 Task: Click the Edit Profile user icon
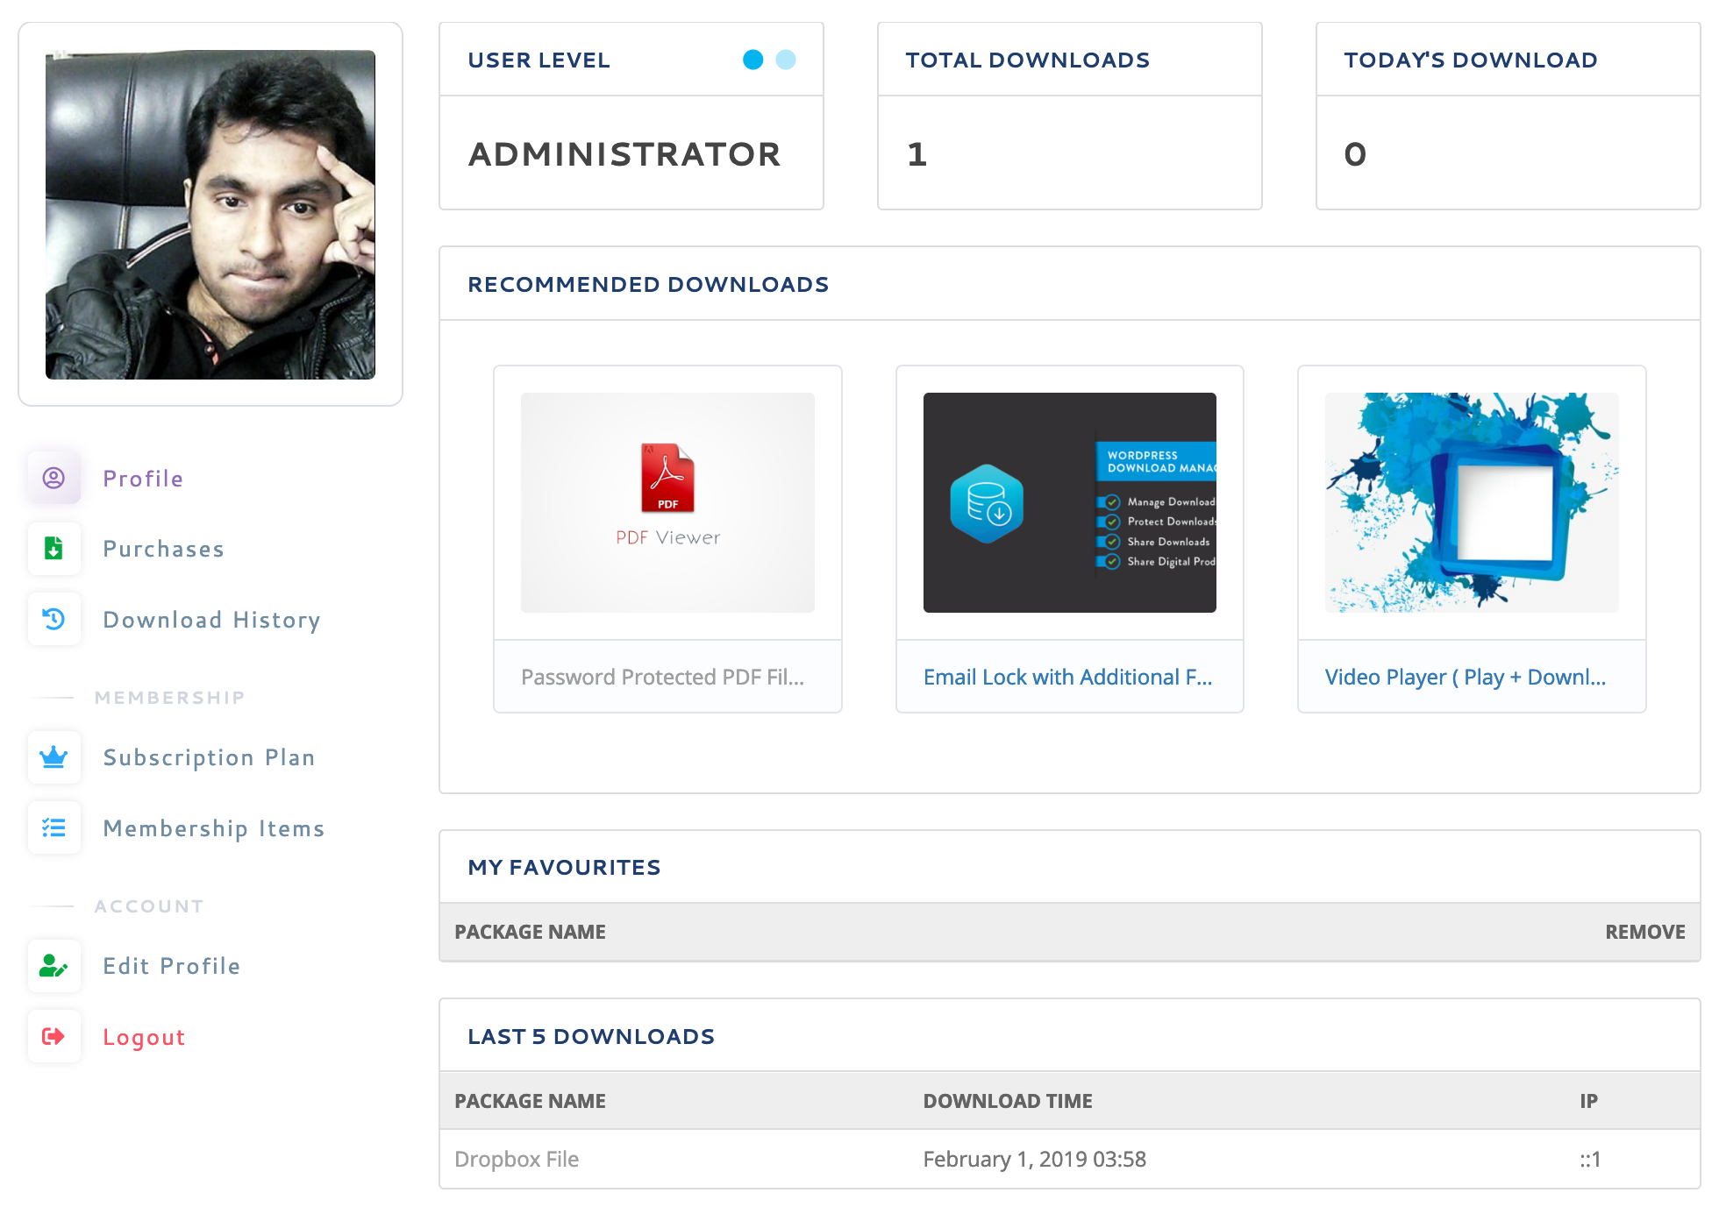(53, 965)
